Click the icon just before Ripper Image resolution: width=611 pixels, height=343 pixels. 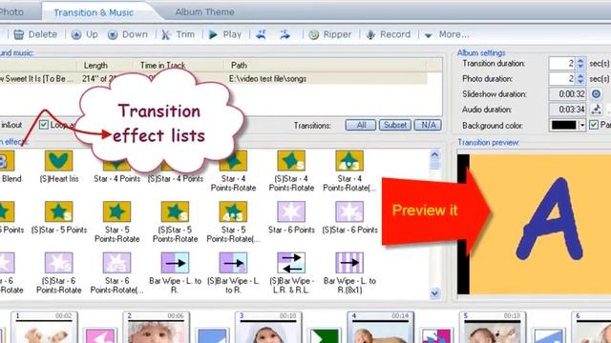point(285,34)
